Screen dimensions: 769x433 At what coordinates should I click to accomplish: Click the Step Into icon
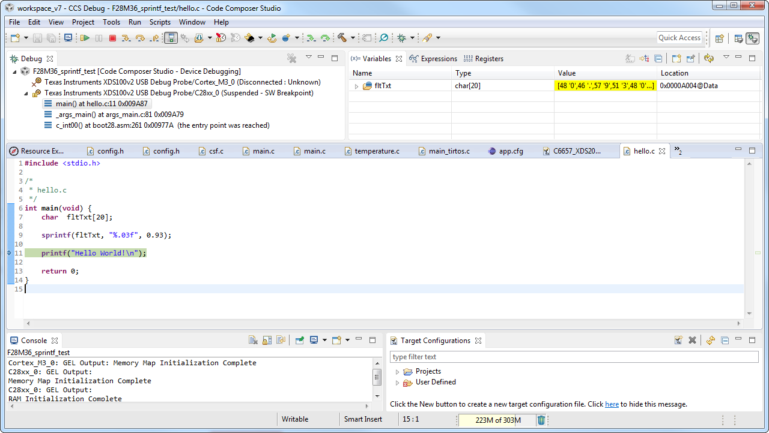coord(124,38)
